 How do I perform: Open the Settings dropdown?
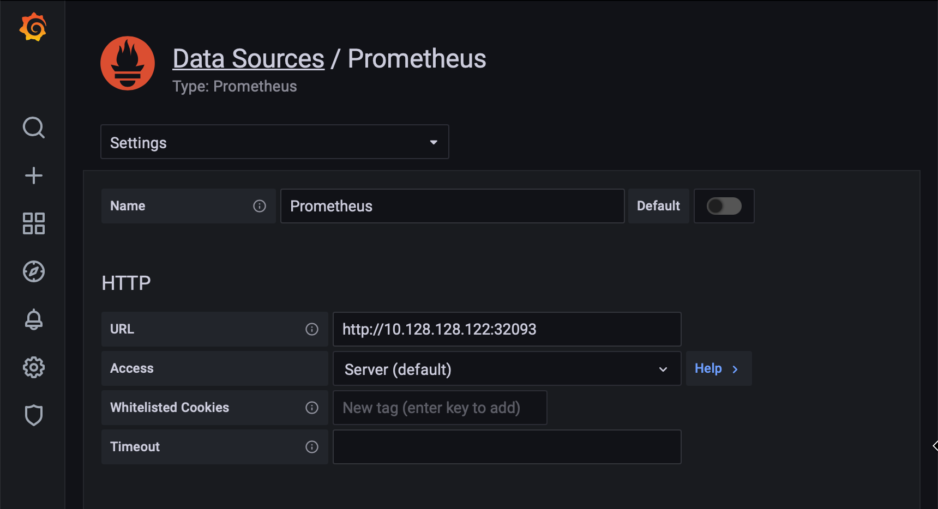point(274,142)
